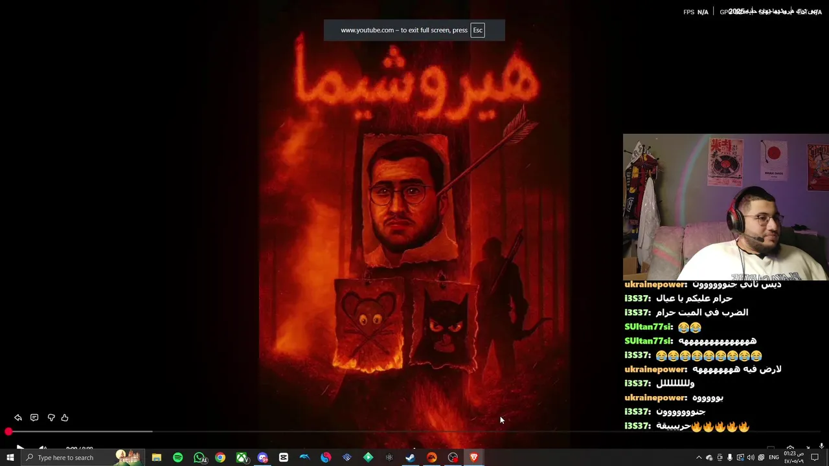The image size is (829, 466).
Task: Open the atom-shaped taskbar app
Action: coord(389,458)
